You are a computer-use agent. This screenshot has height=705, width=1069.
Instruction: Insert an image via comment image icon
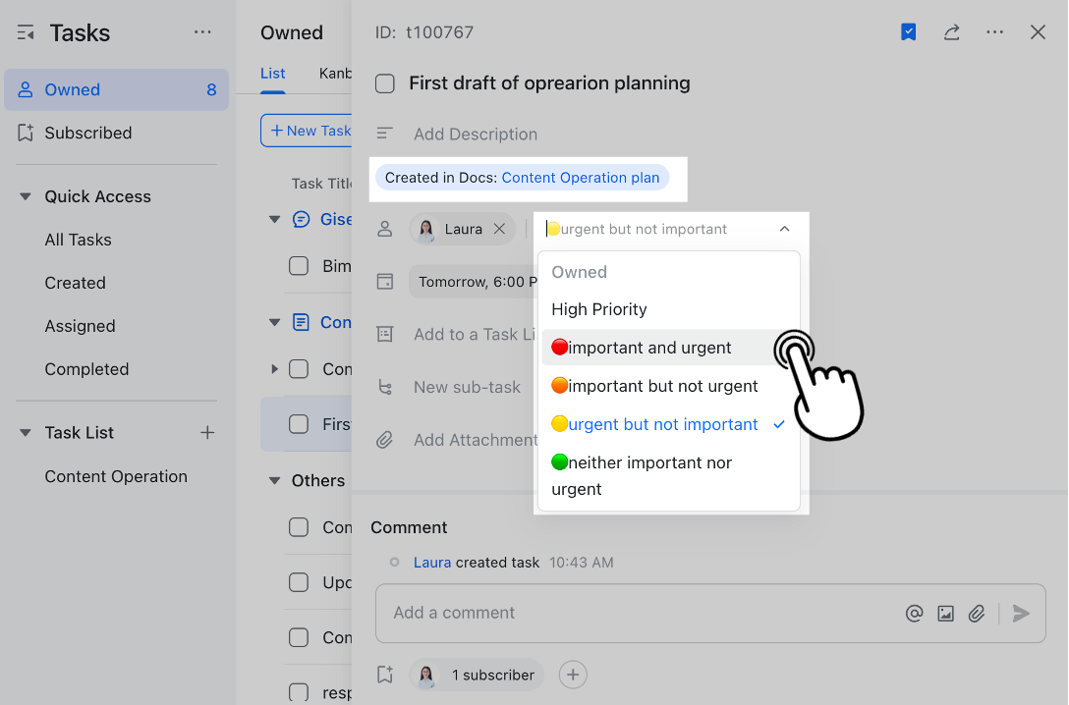[x=945, y=614]
